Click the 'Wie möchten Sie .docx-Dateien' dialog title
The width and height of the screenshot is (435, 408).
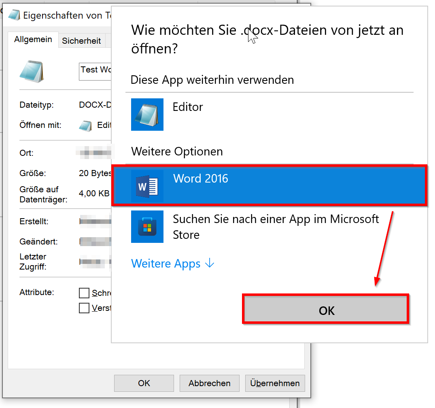pos(267,39)
